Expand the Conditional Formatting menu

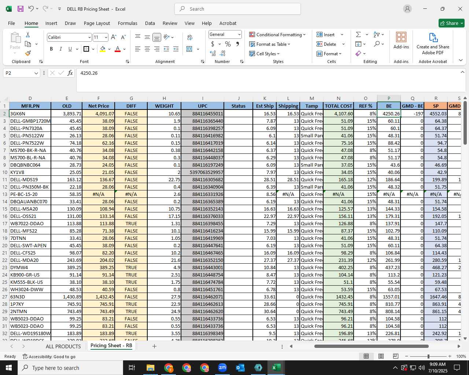(277, 34)
